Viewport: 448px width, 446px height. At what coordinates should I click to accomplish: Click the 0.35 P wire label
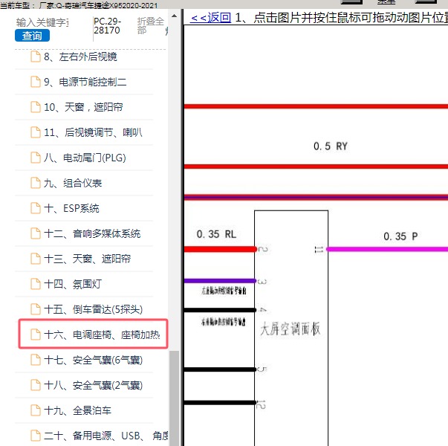tap(400, 236)
